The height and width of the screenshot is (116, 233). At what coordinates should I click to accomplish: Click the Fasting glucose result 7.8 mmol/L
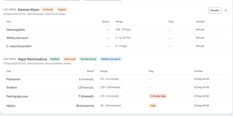click(86, 96)
